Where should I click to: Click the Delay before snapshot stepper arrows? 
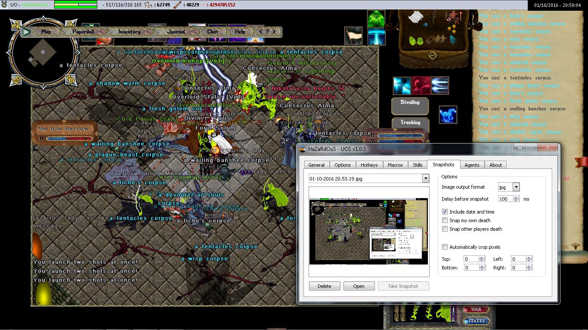tap(516, 199)
